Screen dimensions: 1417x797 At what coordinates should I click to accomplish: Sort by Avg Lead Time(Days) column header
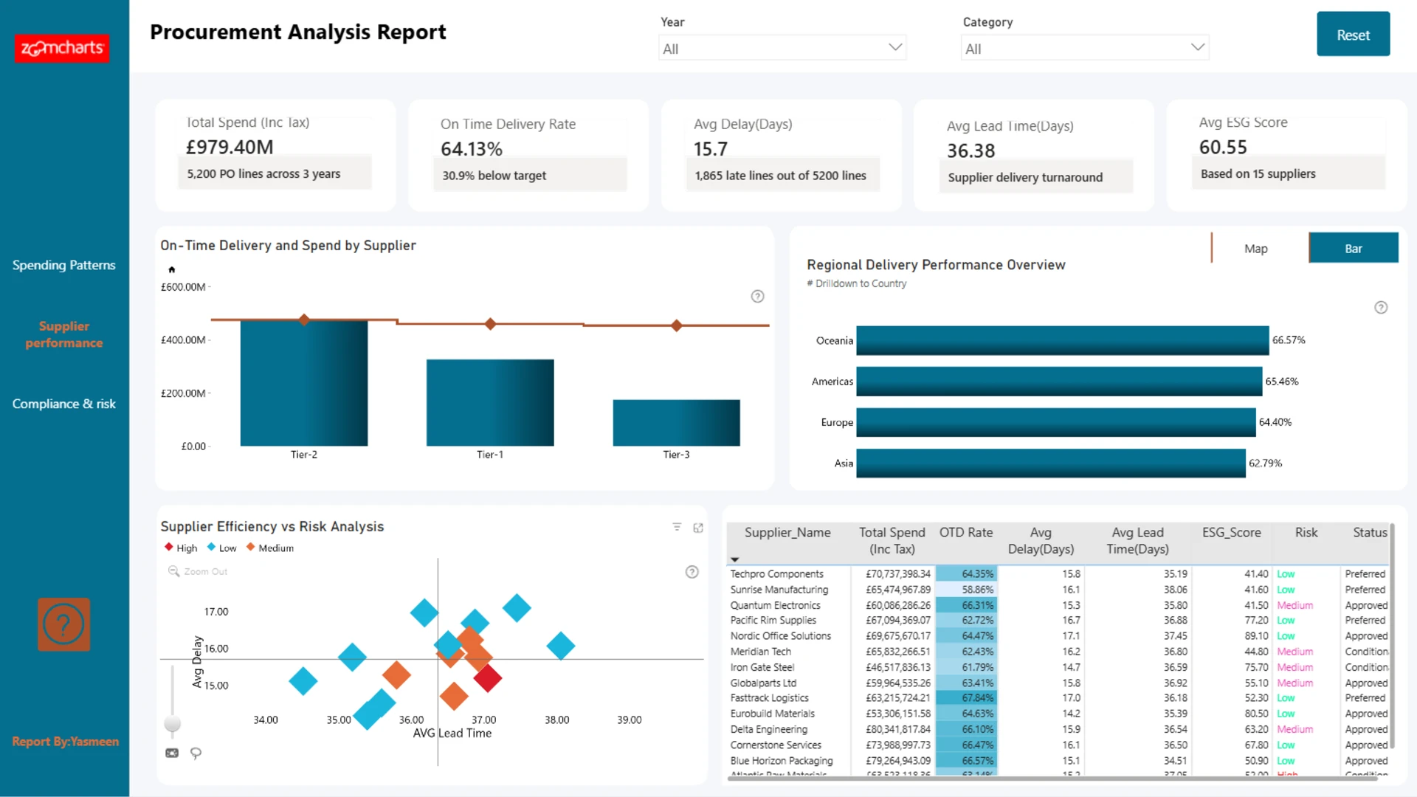coord(1137,541)
